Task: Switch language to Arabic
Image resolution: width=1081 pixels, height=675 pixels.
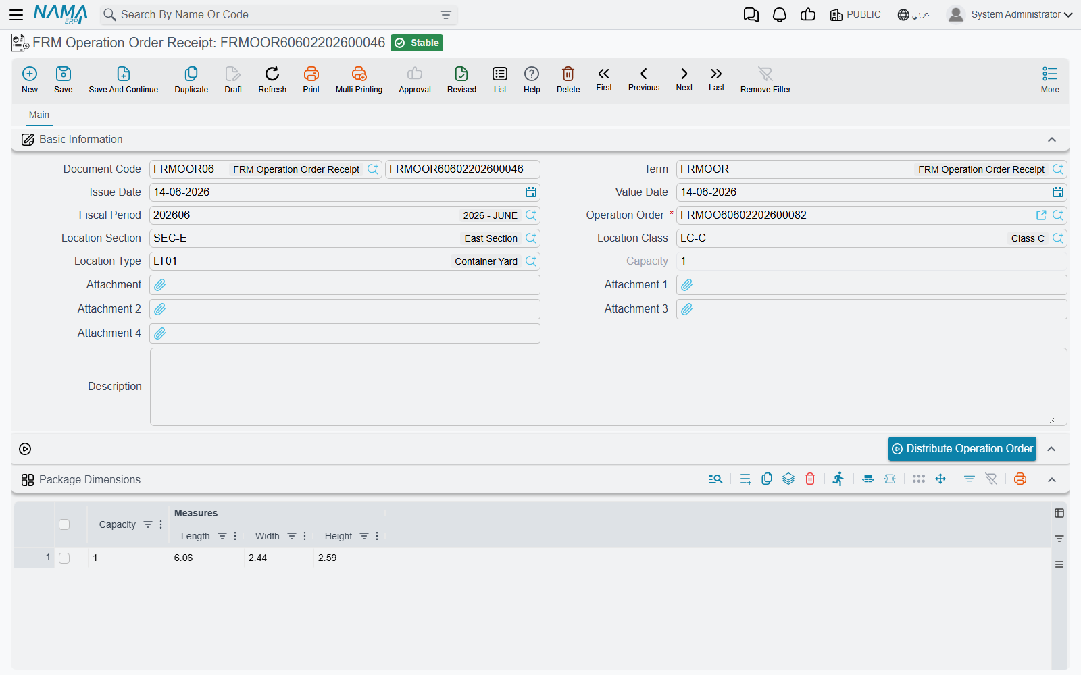Action: 913,14
